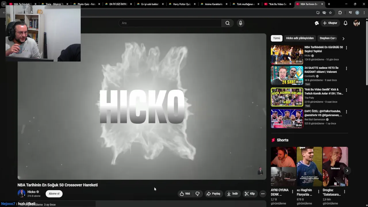368x207 pixels.
Task: Open the media controls icon in Chrome toolbar
Action: (350, 13)
